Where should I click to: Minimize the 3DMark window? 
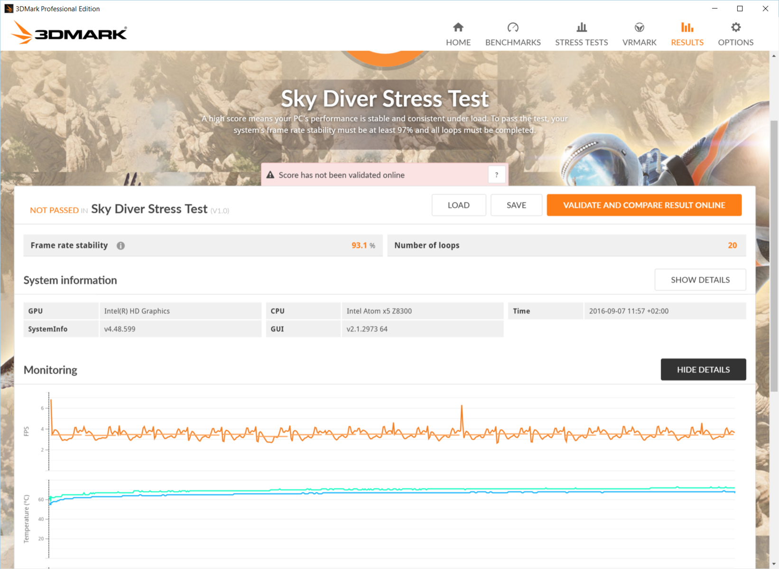pyautogui.click(x=714, y=9)
